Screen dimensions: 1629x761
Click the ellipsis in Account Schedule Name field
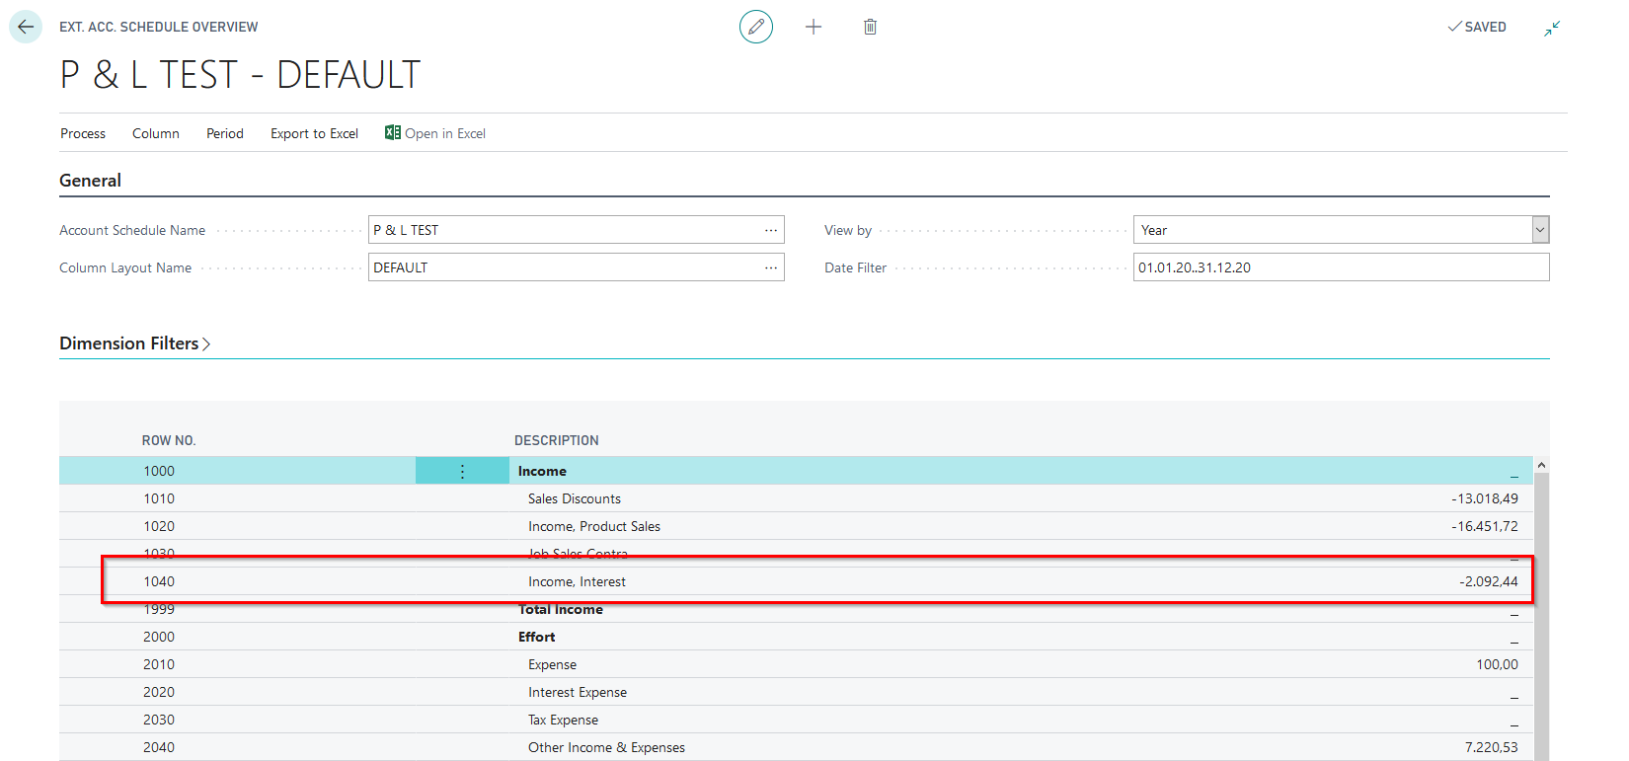[770, 230]
